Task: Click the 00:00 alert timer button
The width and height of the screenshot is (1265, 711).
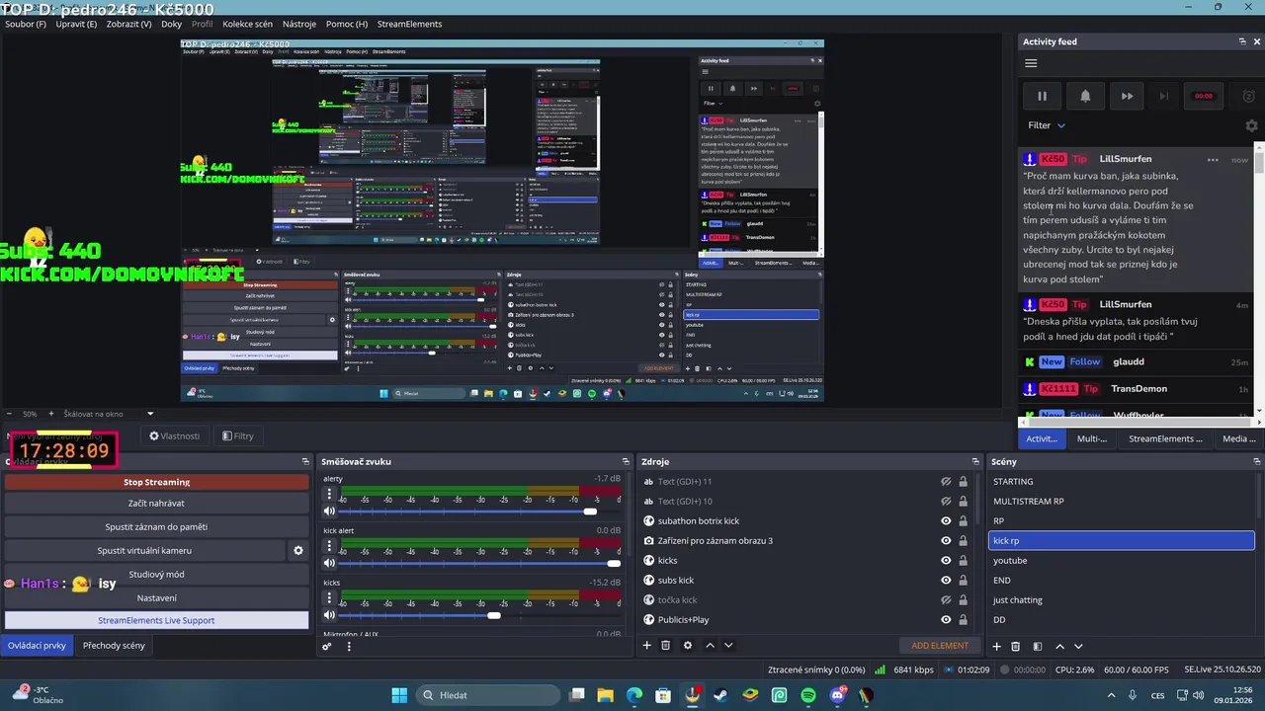Action: pos(1204,96)
